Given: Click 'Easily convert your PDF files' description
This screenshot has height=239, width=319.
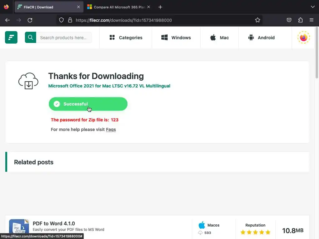Looking at the screenshot, I should 68,229.
